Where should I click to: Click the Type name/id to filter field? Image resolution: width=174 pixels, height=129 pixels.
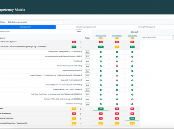tap(157, 37)
